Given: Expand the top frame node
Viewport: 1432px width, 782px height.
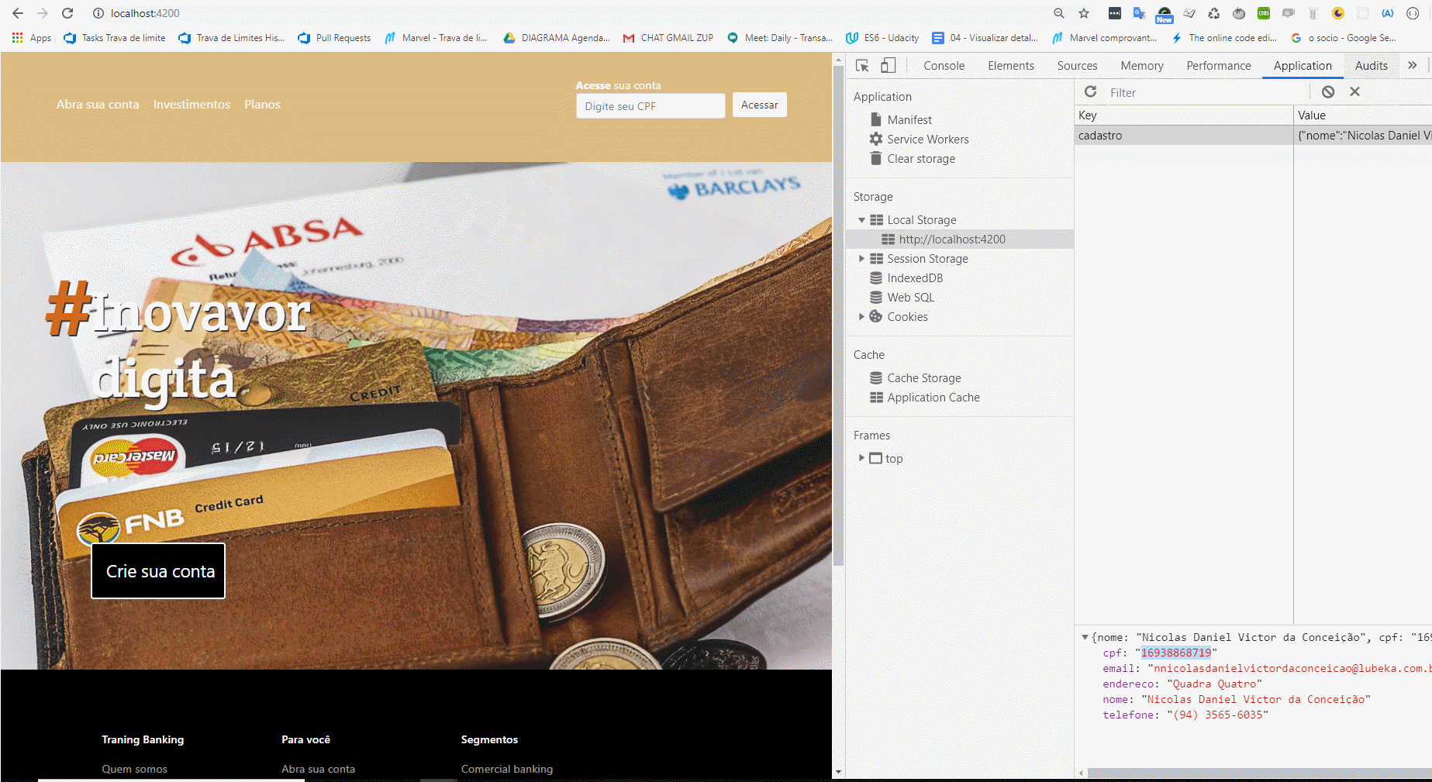Looking at the screenshot, I should click(861, 458).
